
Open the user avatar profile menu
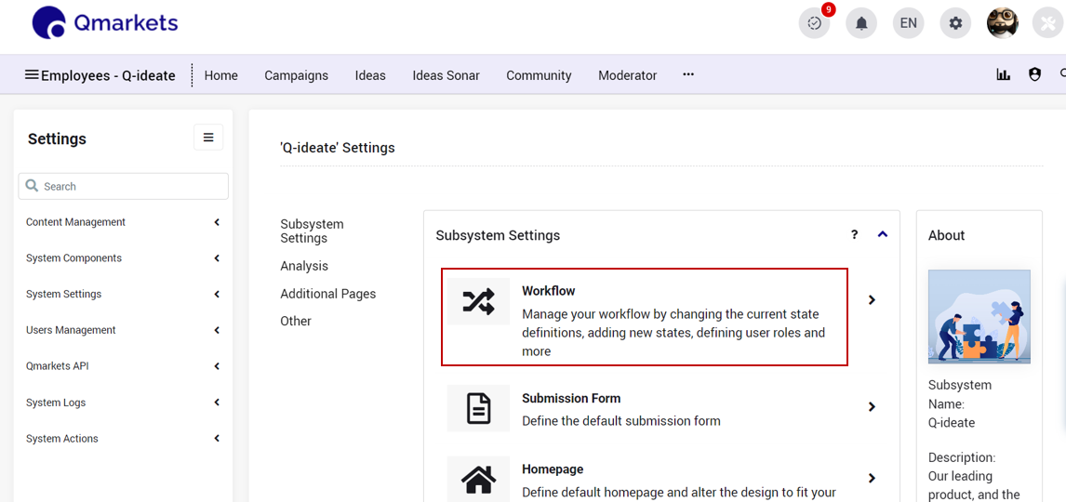tap(1003, 23)
